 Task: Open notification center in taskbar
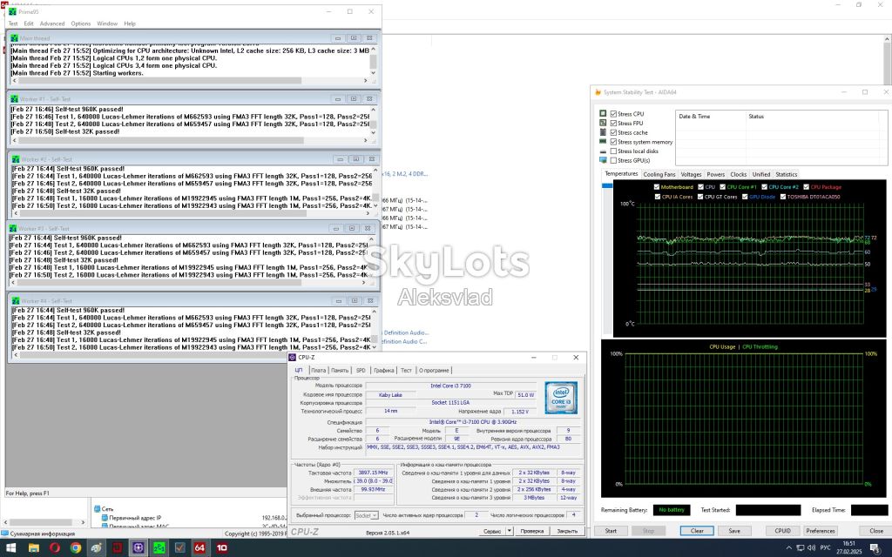(x=875, y=548)
